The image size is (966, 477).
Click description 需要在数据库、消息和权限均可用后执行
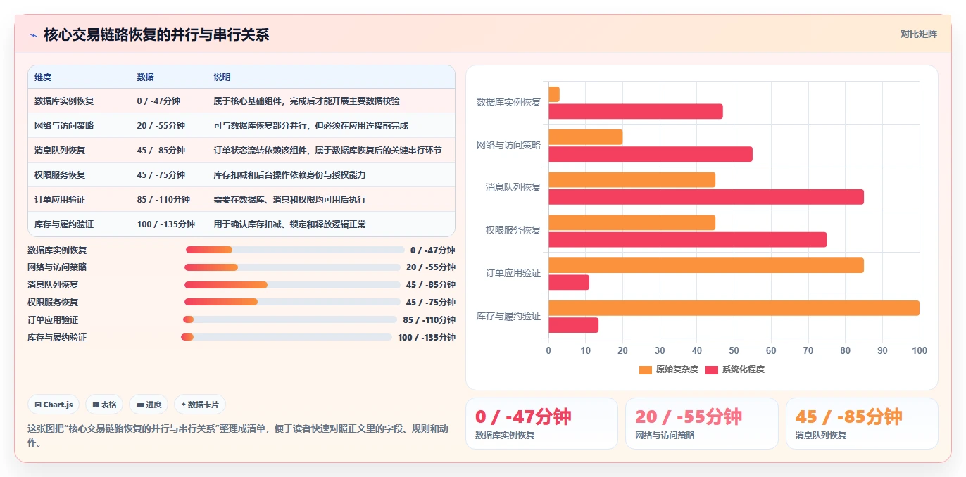point(290,200)
